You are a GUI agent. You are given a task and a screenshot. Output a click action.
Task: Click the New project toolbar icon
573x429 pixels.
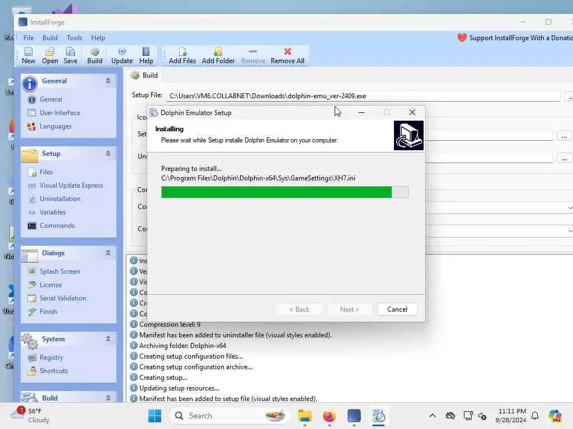tap(29, 55)
